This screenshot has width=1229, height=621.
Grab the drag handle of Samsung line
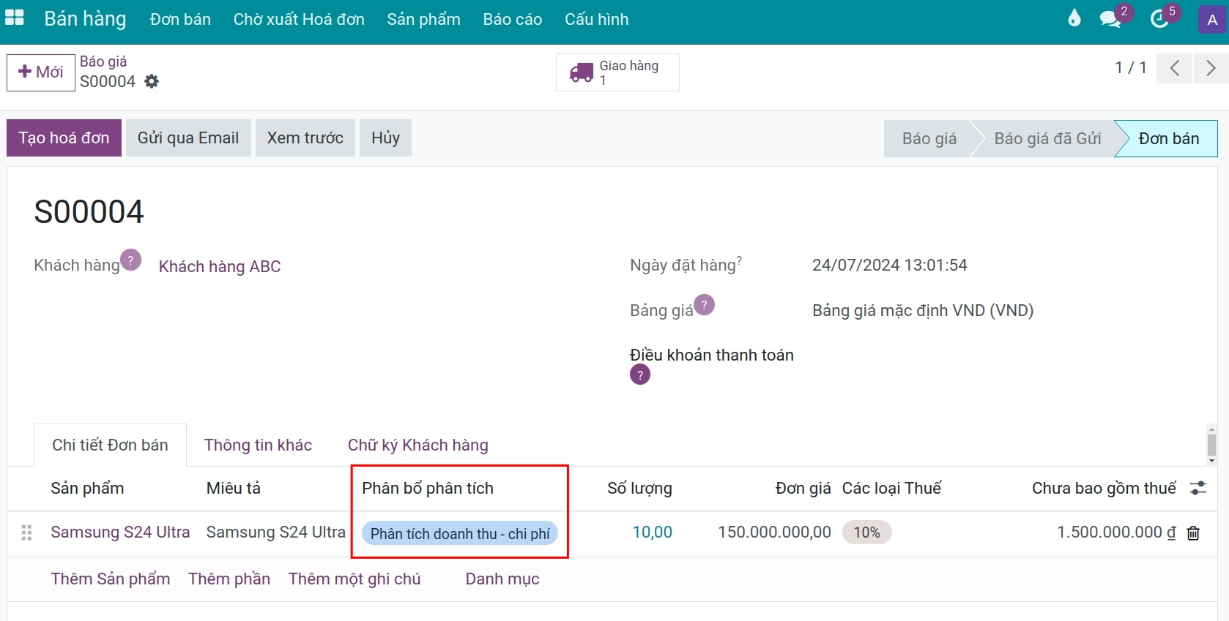click(27, 532)
